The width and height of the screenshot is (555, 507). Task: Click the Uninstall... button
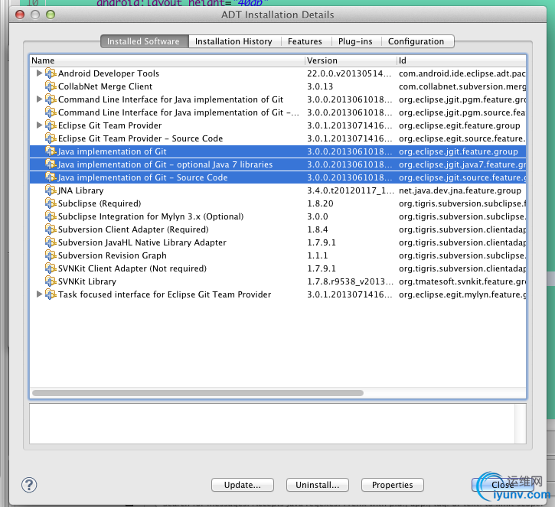(x=318, y=485)
